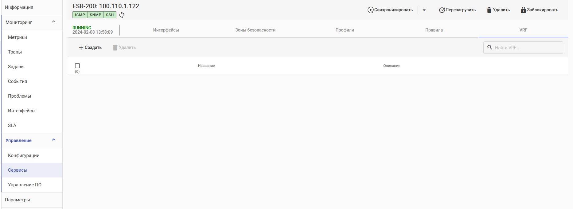
Task: Click the RUNNING status text
Action: coord(82,28)
